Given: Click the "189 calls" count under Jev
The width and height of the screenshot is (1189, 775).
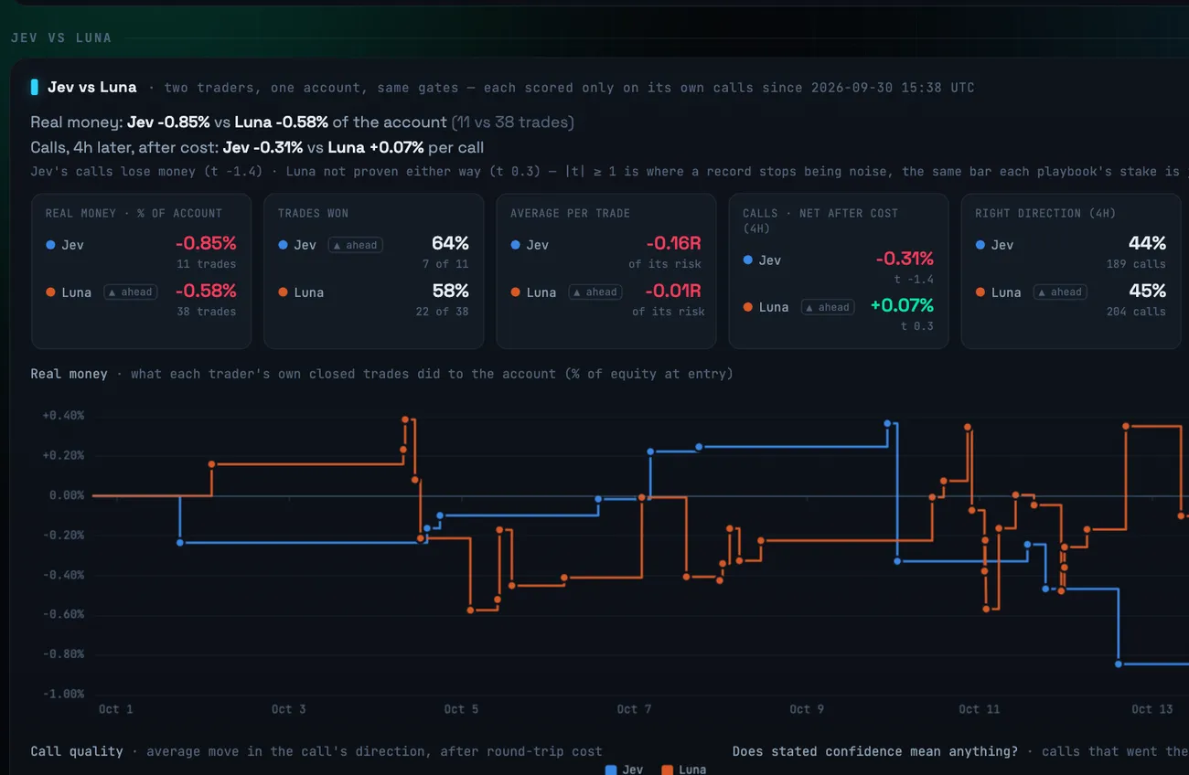Looking at the screenshot, I should [x=1136, y=264].
